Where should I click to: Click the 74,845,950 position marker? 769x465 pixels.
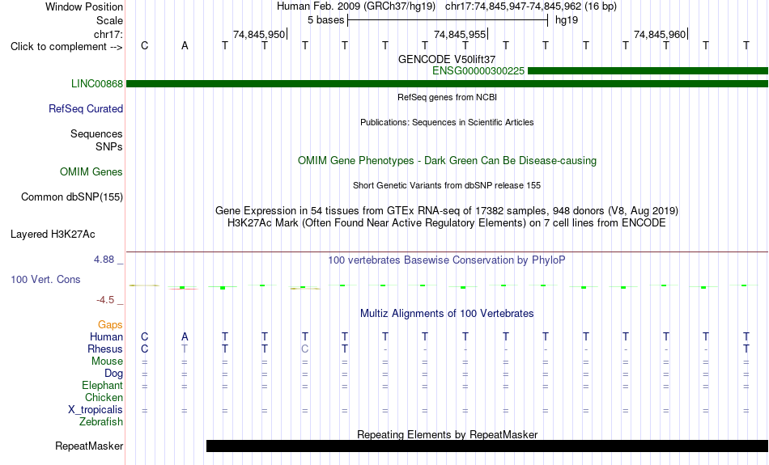pos(260,34)
